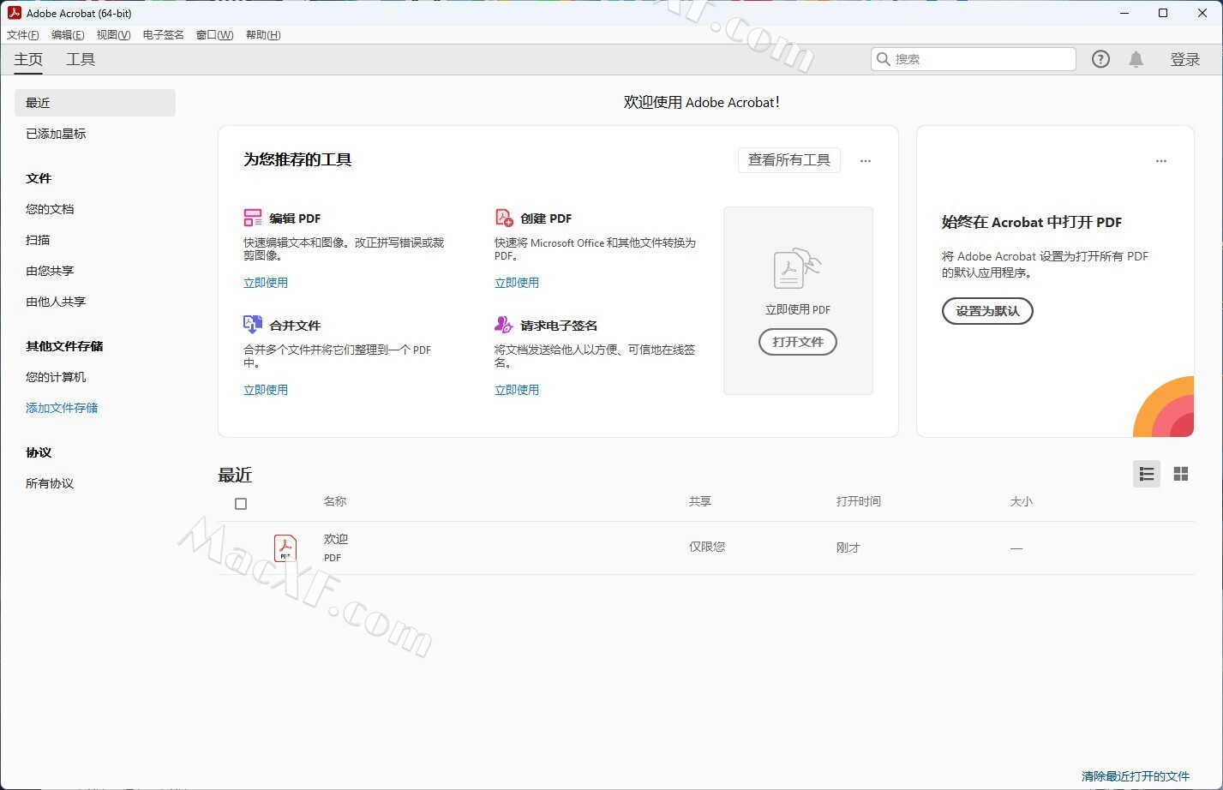Click the 创建 PDF tool title

(546, 218)
